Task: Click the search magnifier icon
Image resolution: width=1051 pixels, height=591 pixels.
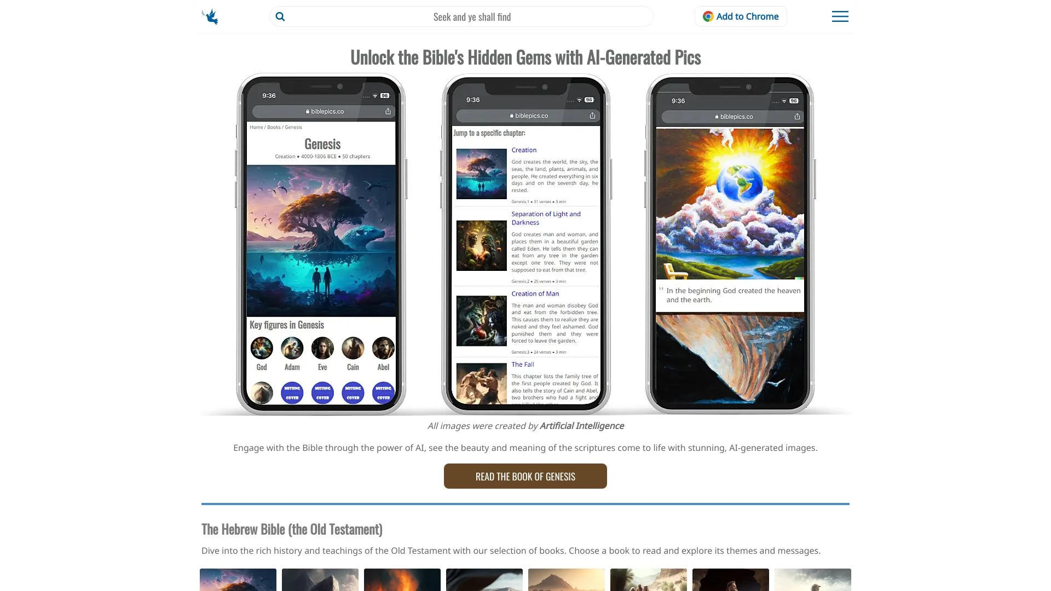Action: pyautogui.click(x=280, y=16)
